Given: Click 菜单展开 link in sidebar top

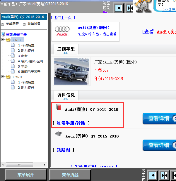Looking at the screenshot, I should 12,24.
